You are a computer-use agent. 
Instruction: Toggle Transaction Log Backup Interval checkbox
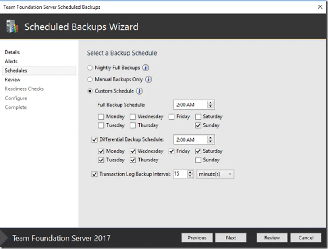[x=94, y=174]
